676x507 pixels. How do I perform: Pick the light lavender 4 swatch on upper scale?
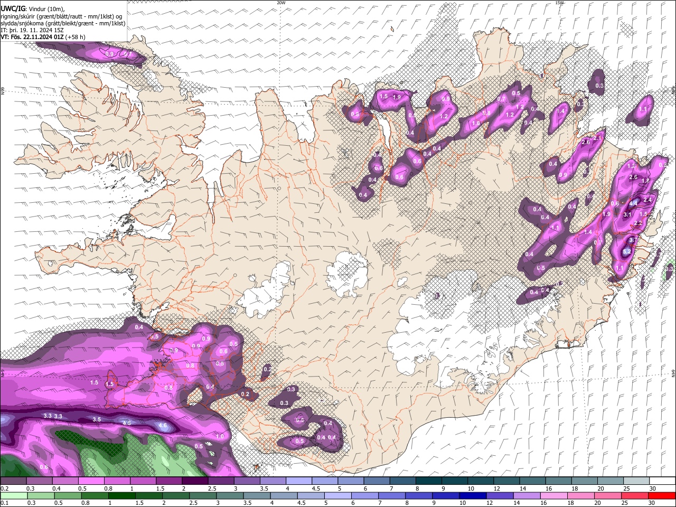point(299,481)
